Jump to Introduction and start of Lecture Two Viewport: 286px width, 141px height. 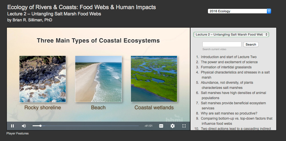point(229,57)
